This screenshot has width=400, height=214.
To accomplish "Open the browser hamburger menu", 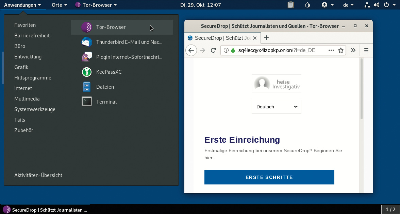I will click(x=366, y=50).
